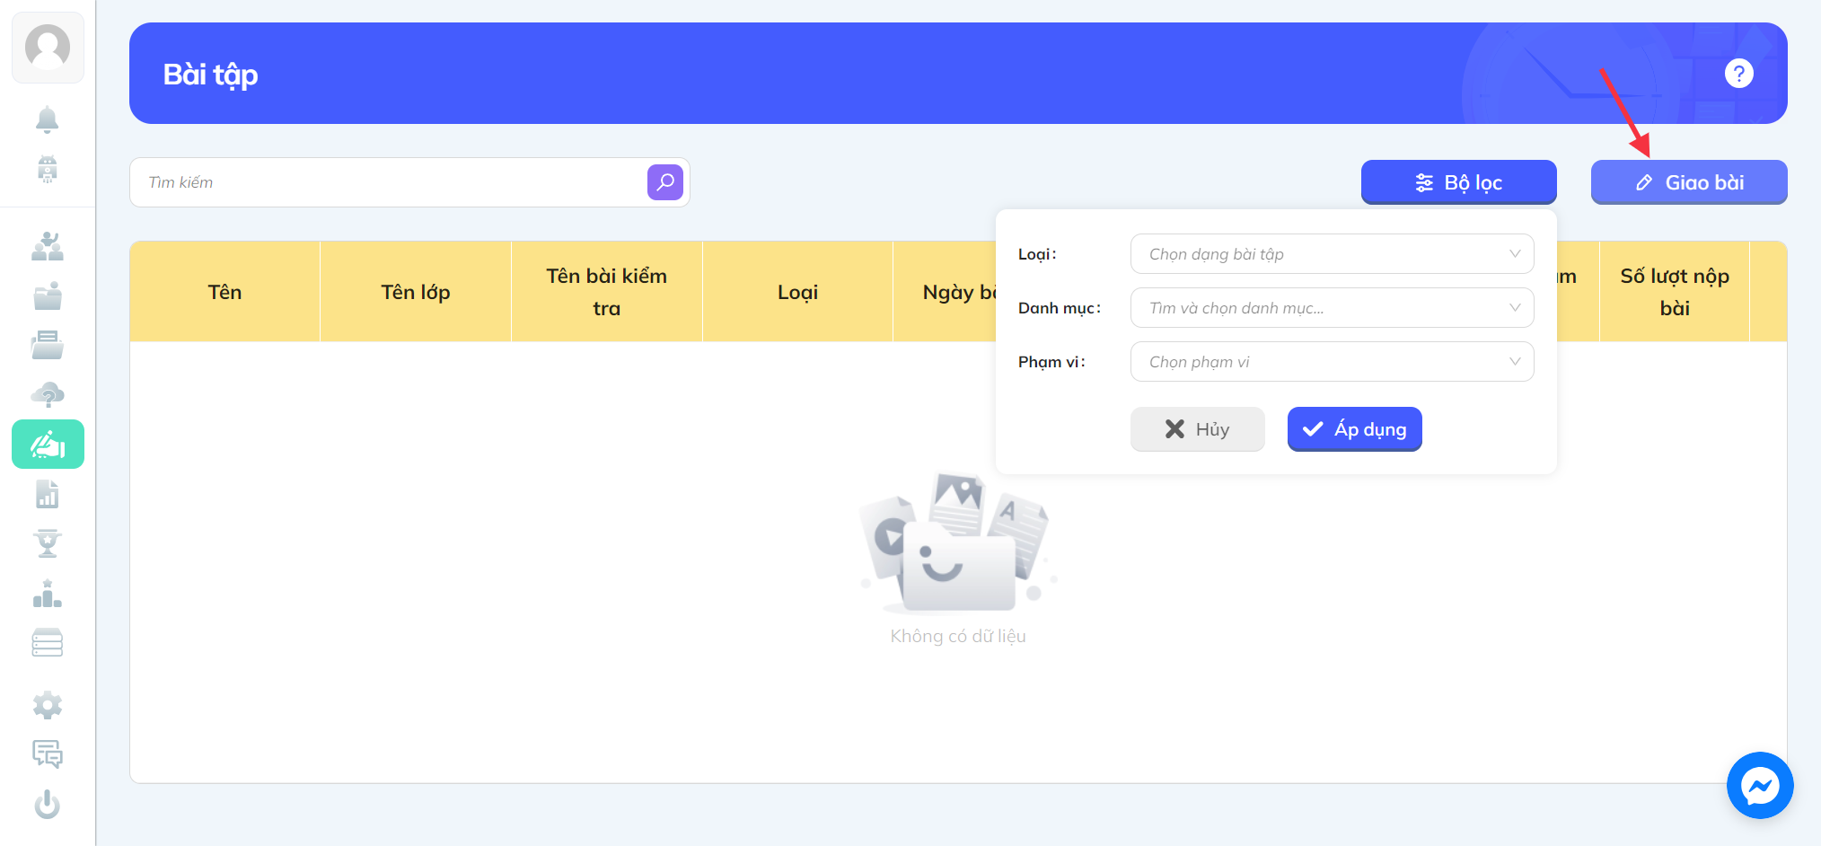Screen dimensions: 1821x846
Task: Open the user profile avatar
Action: point(48,48)
